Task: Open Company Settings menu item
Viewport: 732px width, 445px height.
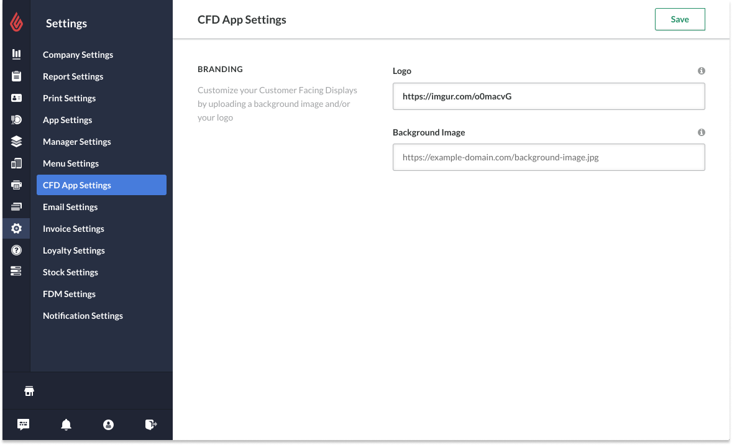Action: pos(78,55)
